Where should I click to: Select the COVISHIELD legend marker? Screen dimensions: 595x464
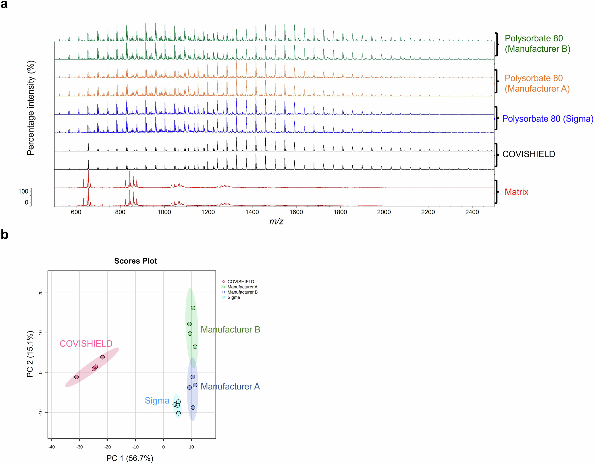pyautogui.click(x=223, y=281)
